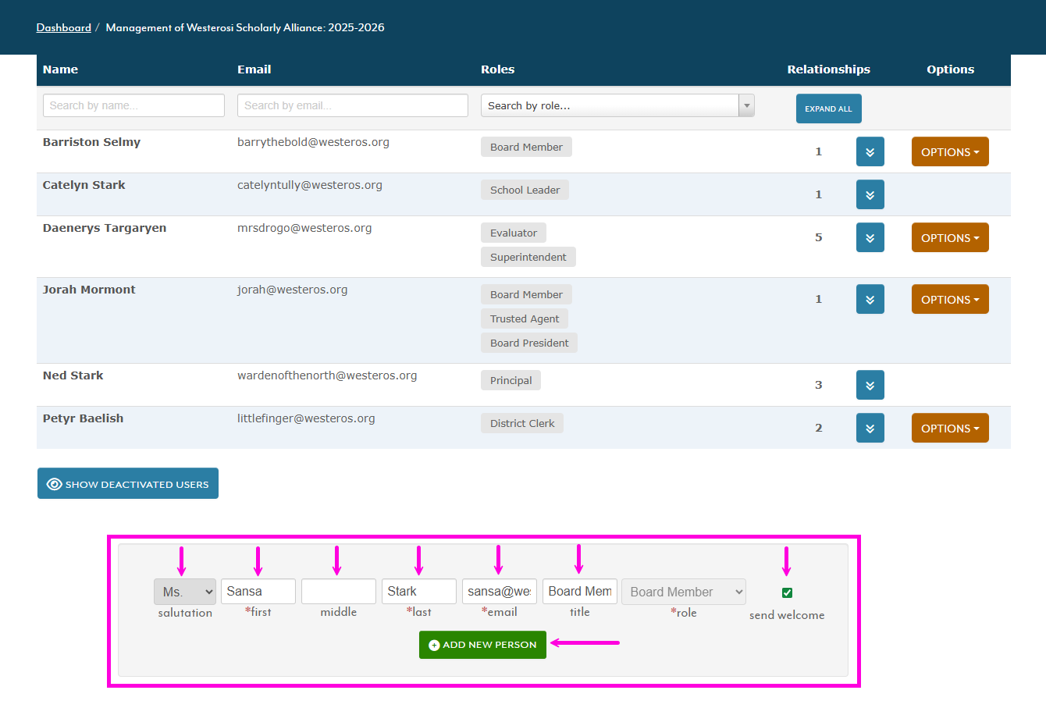
Task: Expand relationships for Catelyn Stark
Action: point(870,194)
